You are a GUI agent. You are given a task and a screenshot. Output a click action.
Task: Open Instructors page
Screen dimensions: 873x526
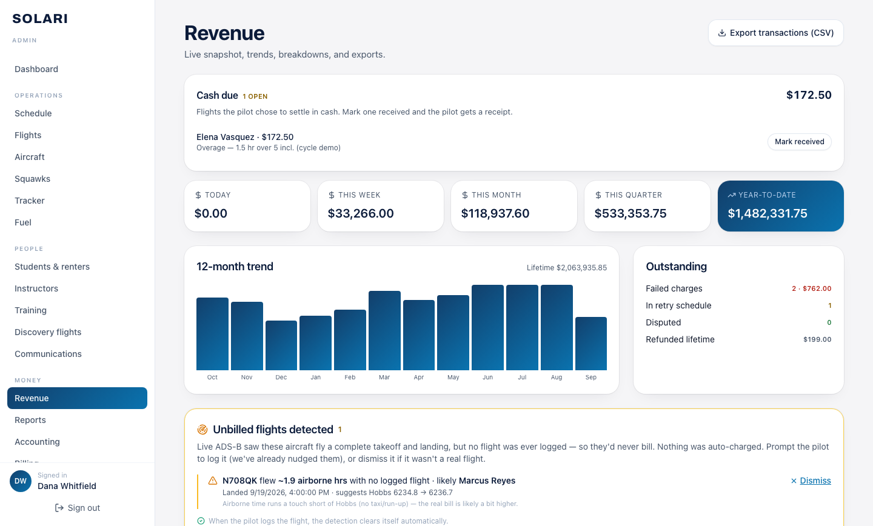[77, 288]
